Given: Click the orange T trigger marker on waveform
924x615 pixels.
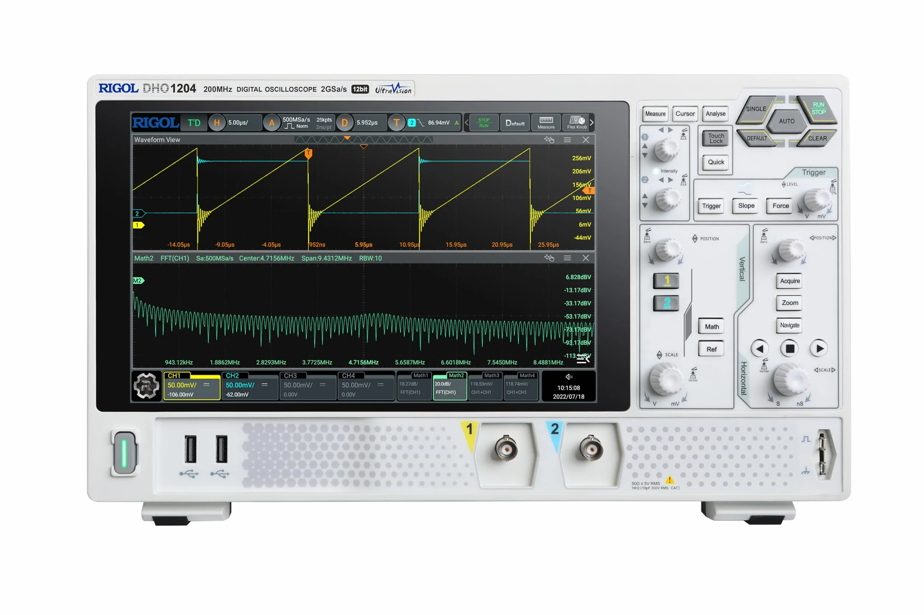Looking at the screenshot, I should (x=308, y=153).
